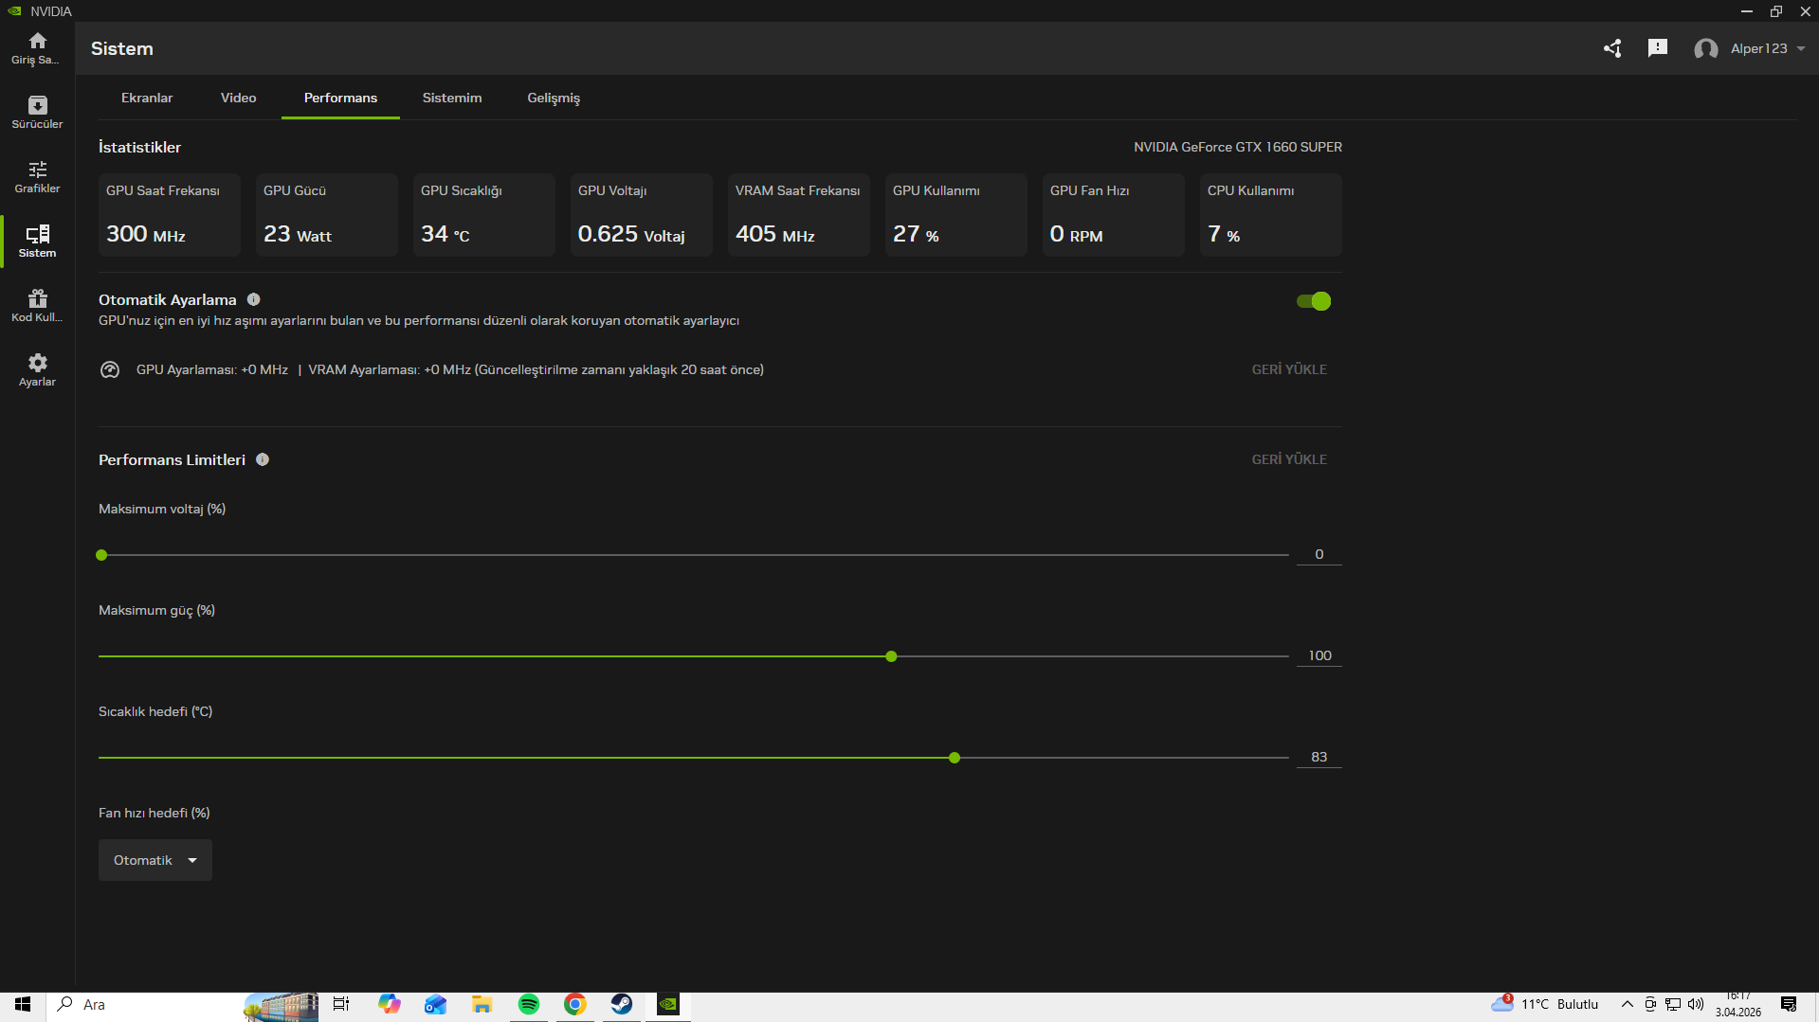This screenshot has height=1022, width=1819.
Task: Open Steam from taskbar
Action: [x=622, y=1005]
